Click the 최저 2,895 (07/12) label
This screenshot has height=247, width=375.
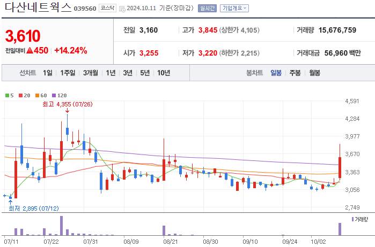tap(34, 209)
